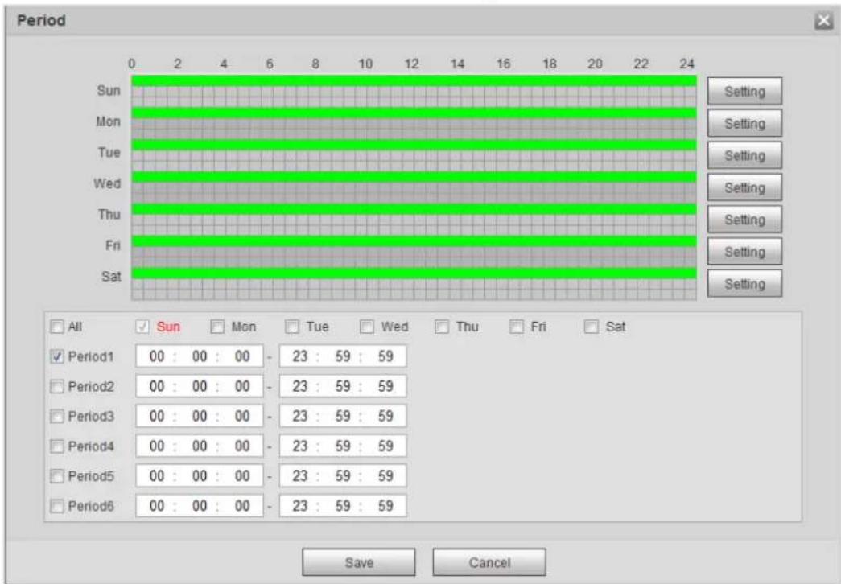The height and width of the screenshot is (584, 841).
Task: Click the green Fri schedule bar
Action: (x=414, y=241)
